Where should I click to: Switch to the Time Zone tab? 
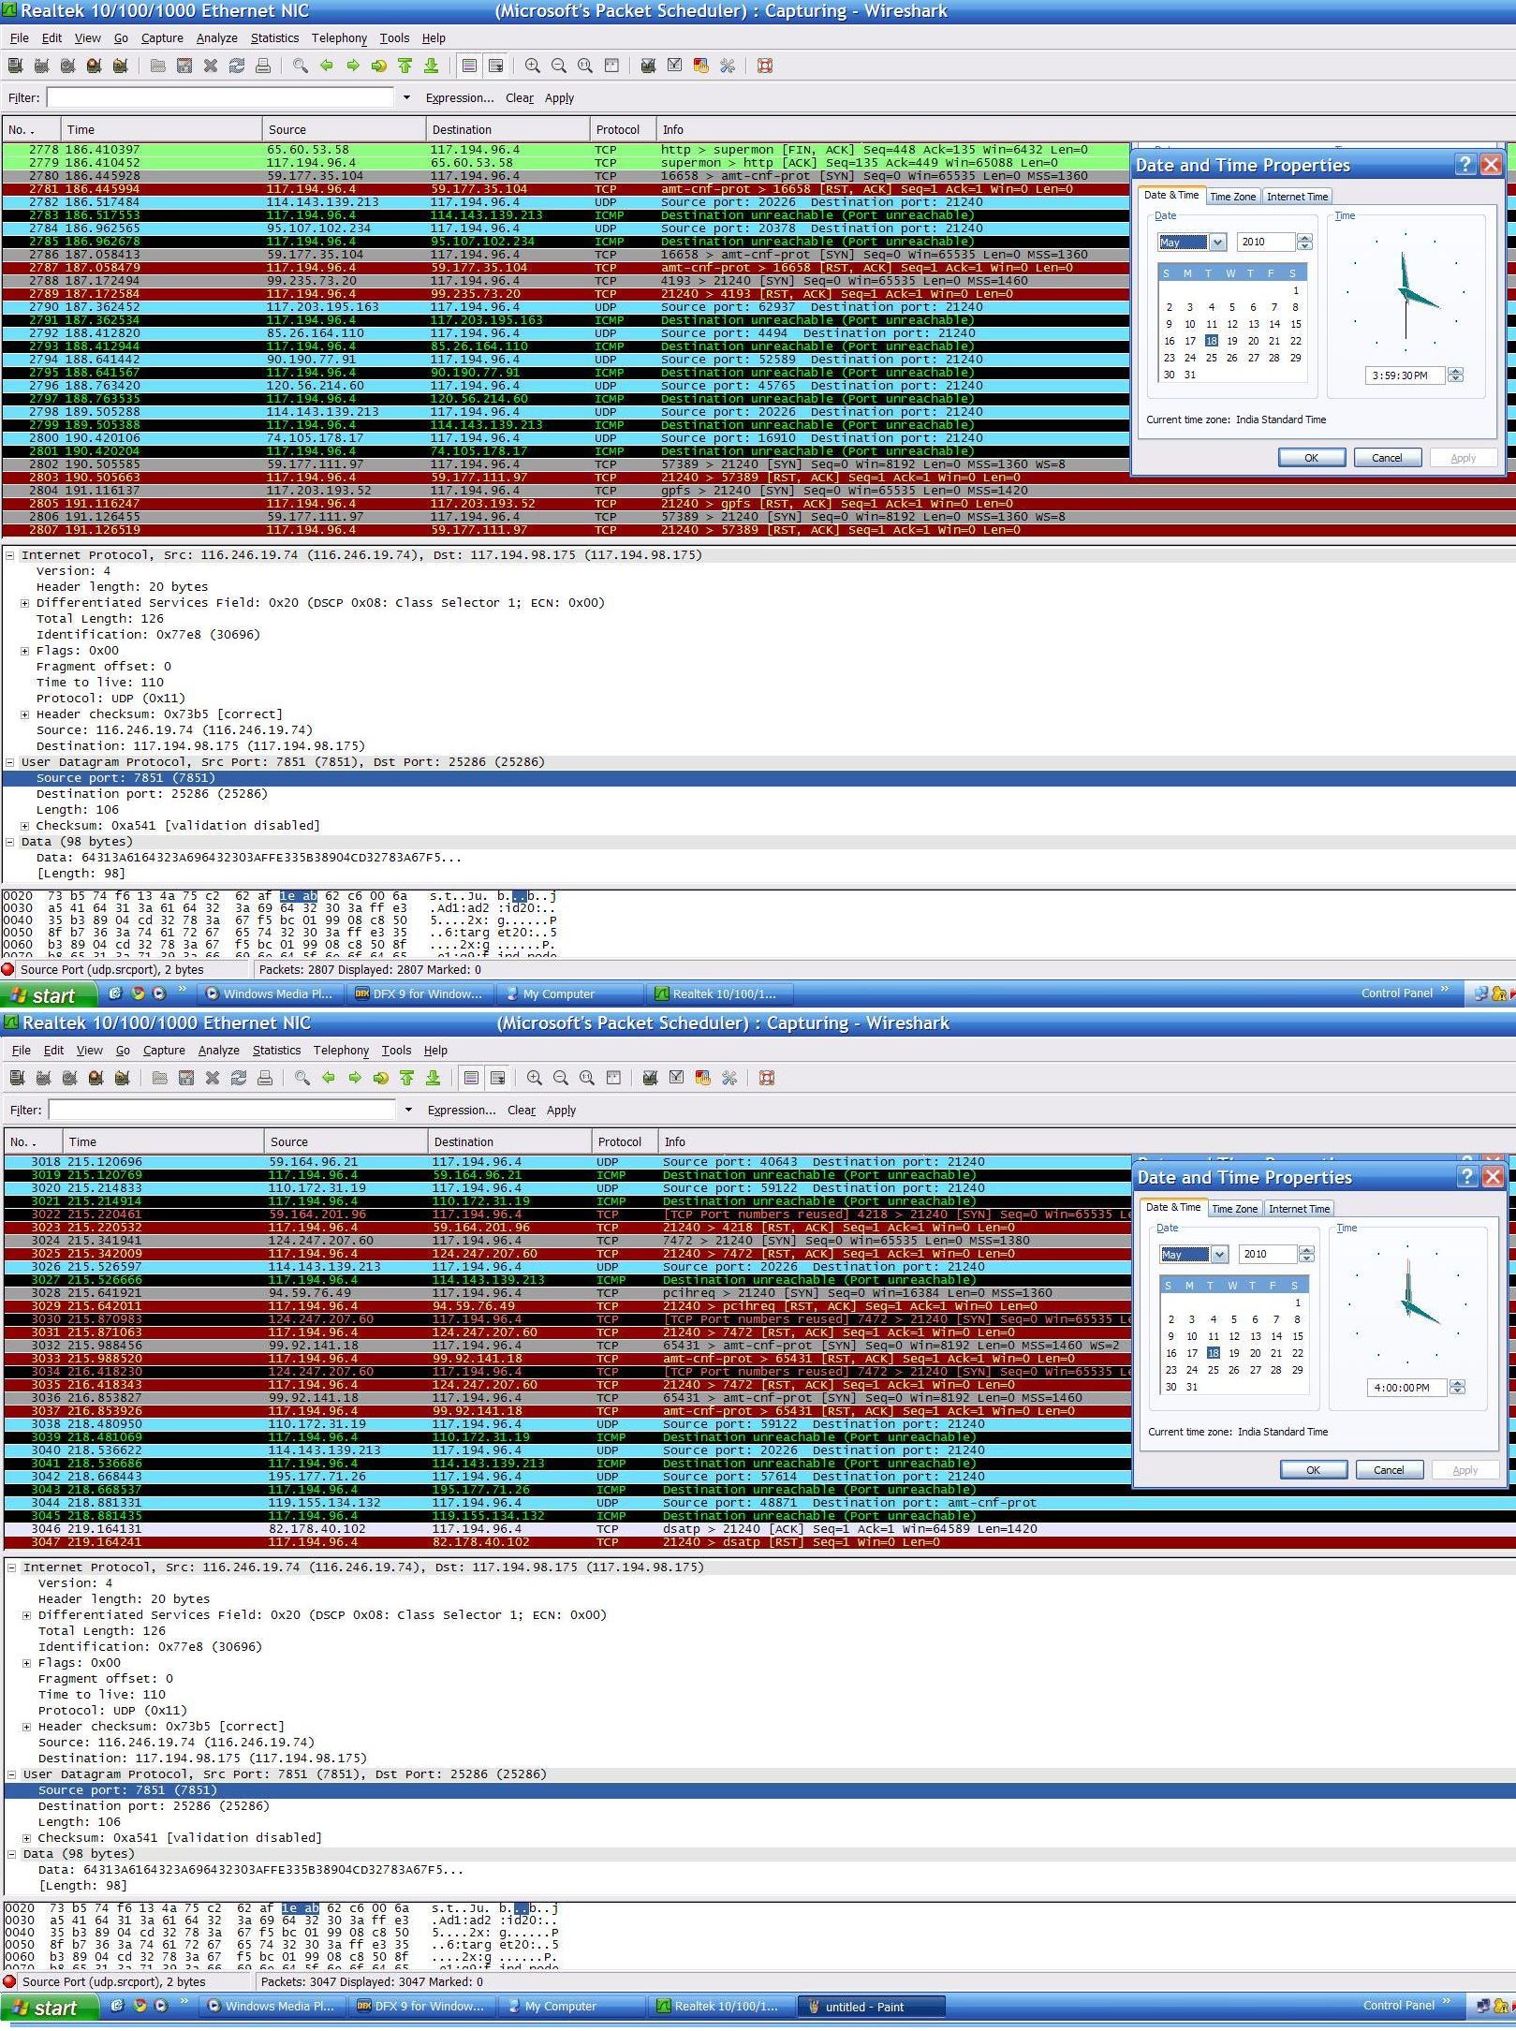click(1233, 196)
